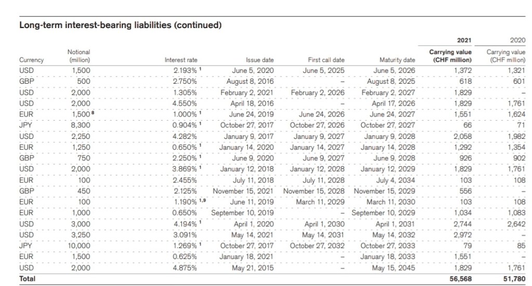Click the 'Long-term interest-bearing liabilities (continued)' heading
Image resolution: width=532 pixels, height=286 pixels.
pyautogui.click(x=121, y=25)
